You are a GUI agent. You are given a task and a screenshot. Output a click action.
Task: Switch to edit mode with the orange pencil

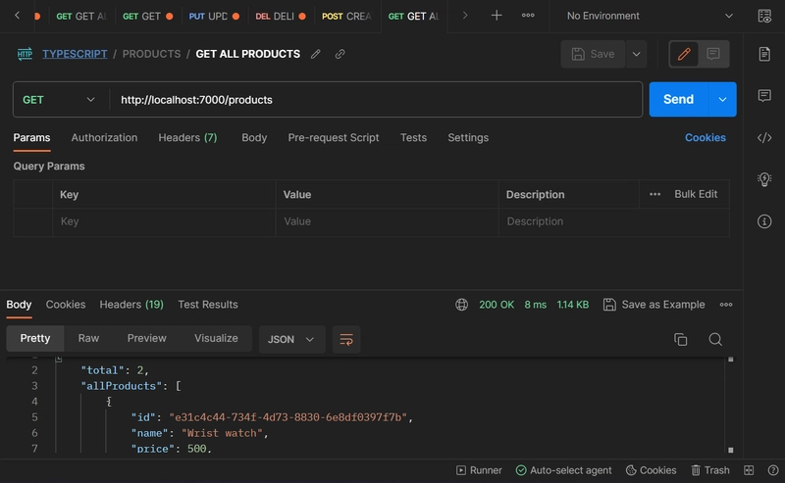[x=684, y=54]
